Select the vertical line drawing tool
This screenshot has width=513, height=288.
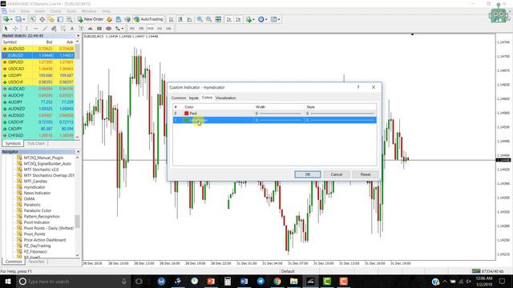(26, 29)
